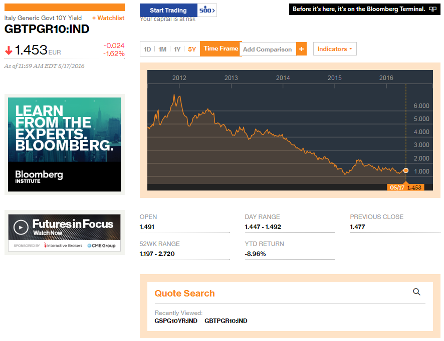Image resolution: width=444 pixels, height=341 pixels.
Task: Click the Interactive Brokers sponsor logo
Action: [63, 245]
